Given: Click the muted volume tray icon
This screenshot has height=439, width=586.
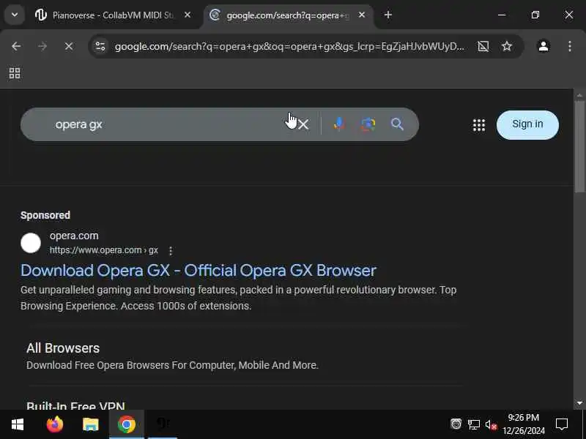Looking at the screenshot, I should tap(491, 425).
